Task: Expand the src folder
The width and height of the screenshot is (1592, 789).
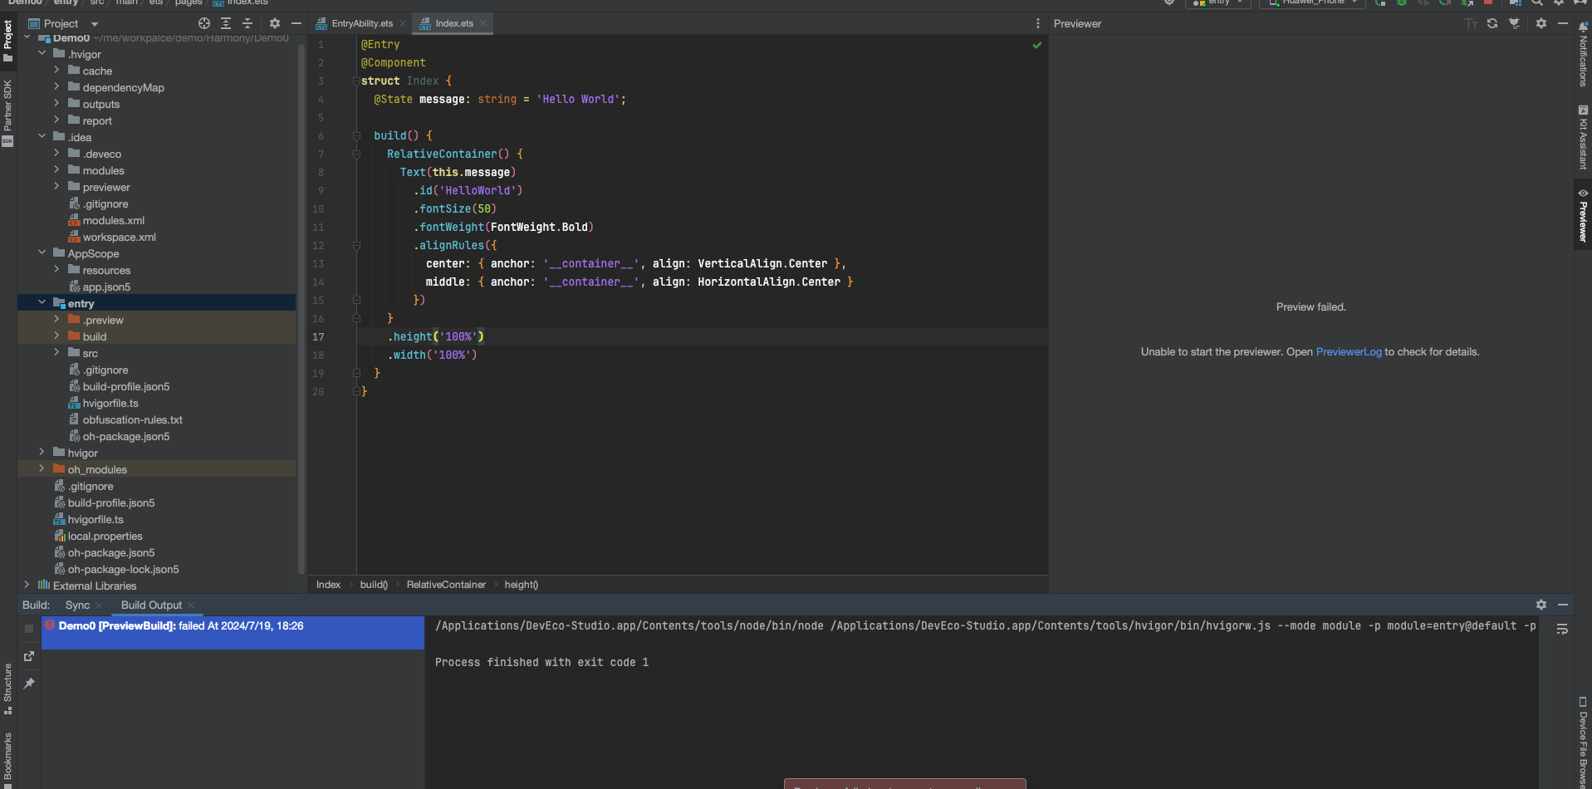Action: (x=56, y=352)
